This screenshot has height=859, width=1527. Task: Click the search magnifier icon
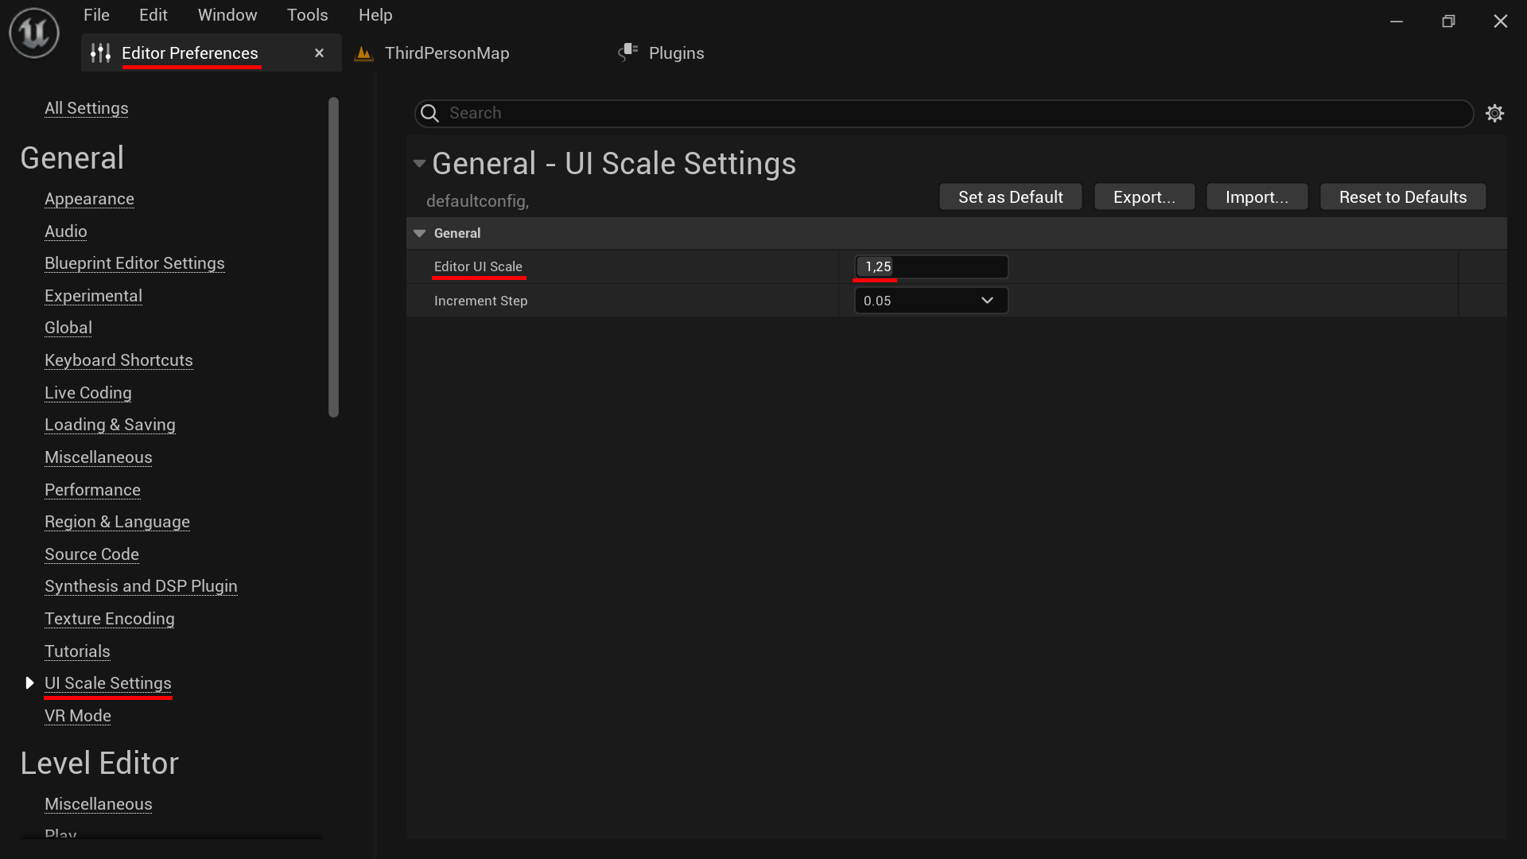pyautogui.click(x=429, y=113)
